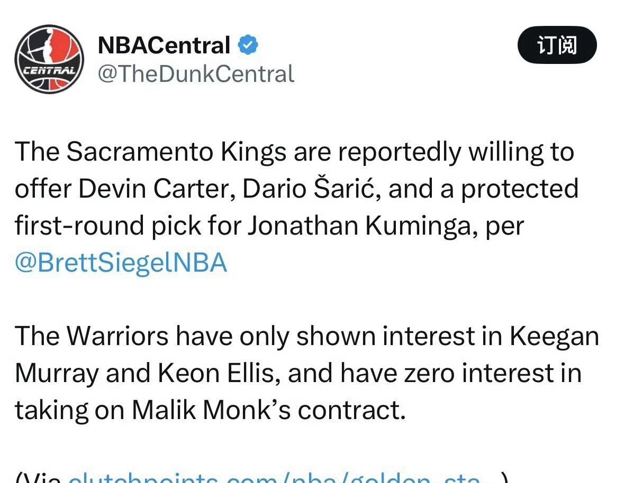The height and width of the screenshot is (483, 624).
Task: Open the clutchpoints.com article link
Action: point(275,478)
